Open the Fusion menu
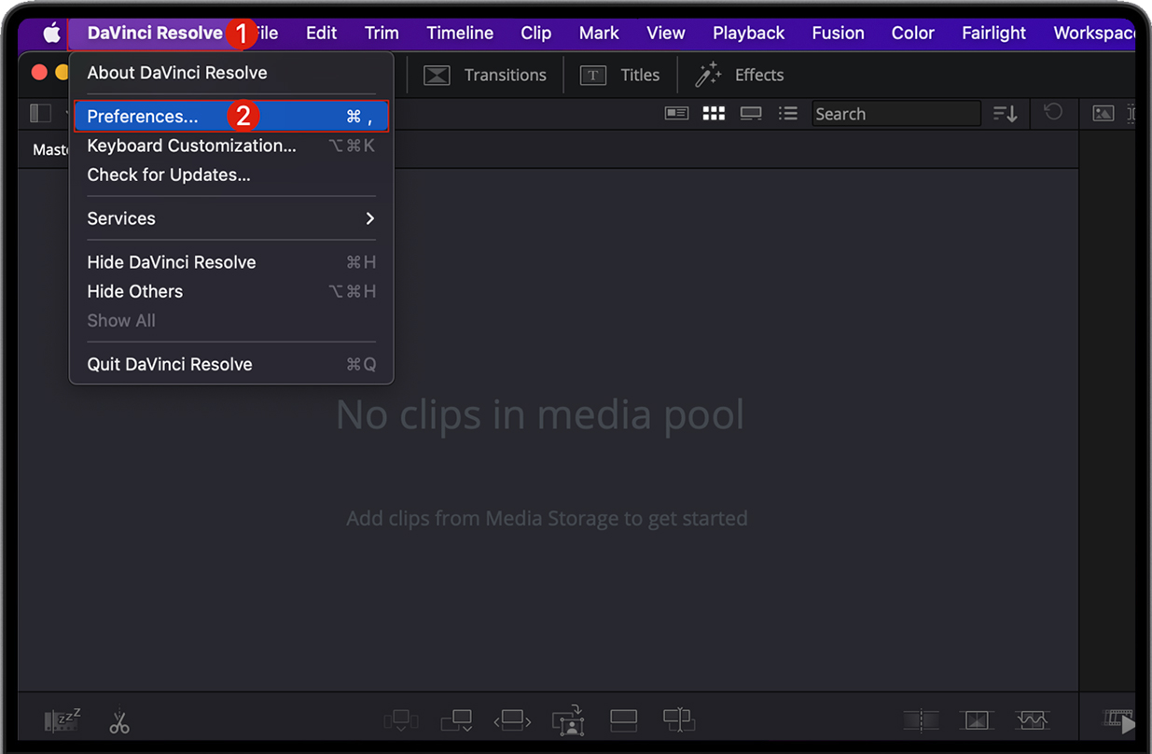1152x754 pixels. coord(838,34)
